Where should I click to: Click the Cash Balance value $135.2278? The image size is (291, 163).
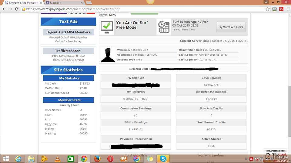coord(211,85)
